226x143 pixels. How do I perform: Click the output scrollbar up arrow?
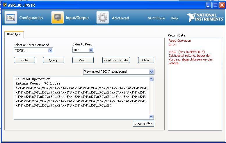point(151,79)
